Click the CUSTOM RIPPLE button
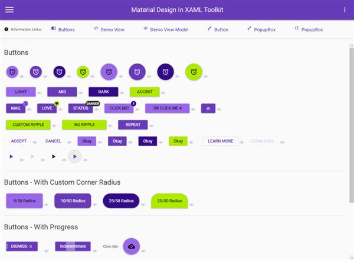Image resolution: width=354 pixels, height=260 pixels. 28,125
